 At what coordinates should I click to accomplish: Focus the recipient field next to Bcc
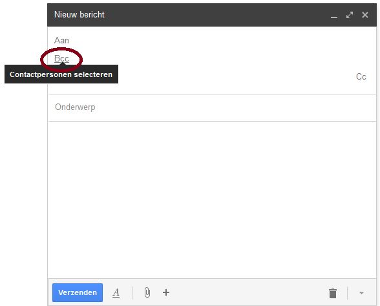pos(222,58)
